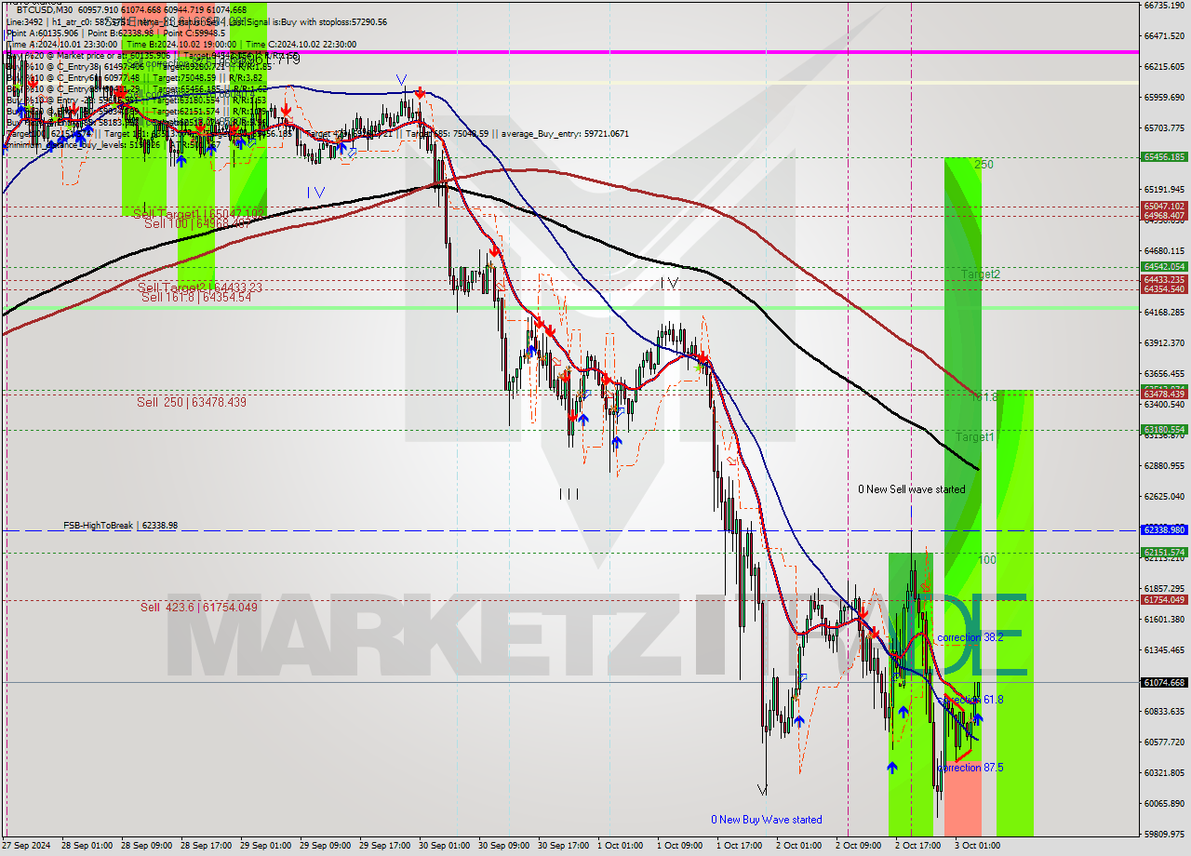The image size is (1191, 856).
Task: Click the red price tag 61754.049
Action: (x=1164, y=599)
